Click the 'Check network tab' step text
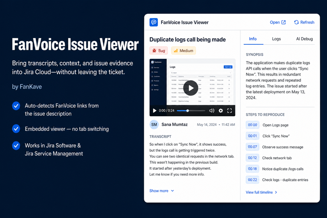Viewport: 327px width, 218px height. 277,158
